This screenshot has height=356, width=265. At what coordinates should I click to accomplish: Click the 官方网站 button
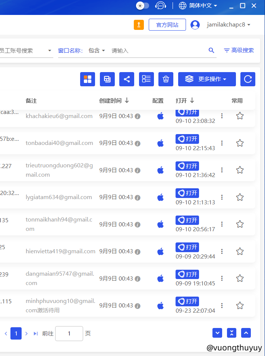click(167, 25)
